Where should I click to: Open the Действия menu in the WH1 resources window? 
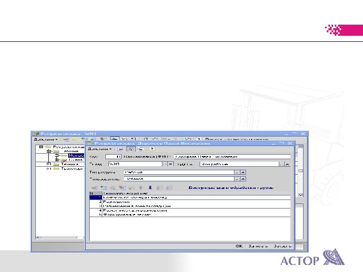pos(45,139)
